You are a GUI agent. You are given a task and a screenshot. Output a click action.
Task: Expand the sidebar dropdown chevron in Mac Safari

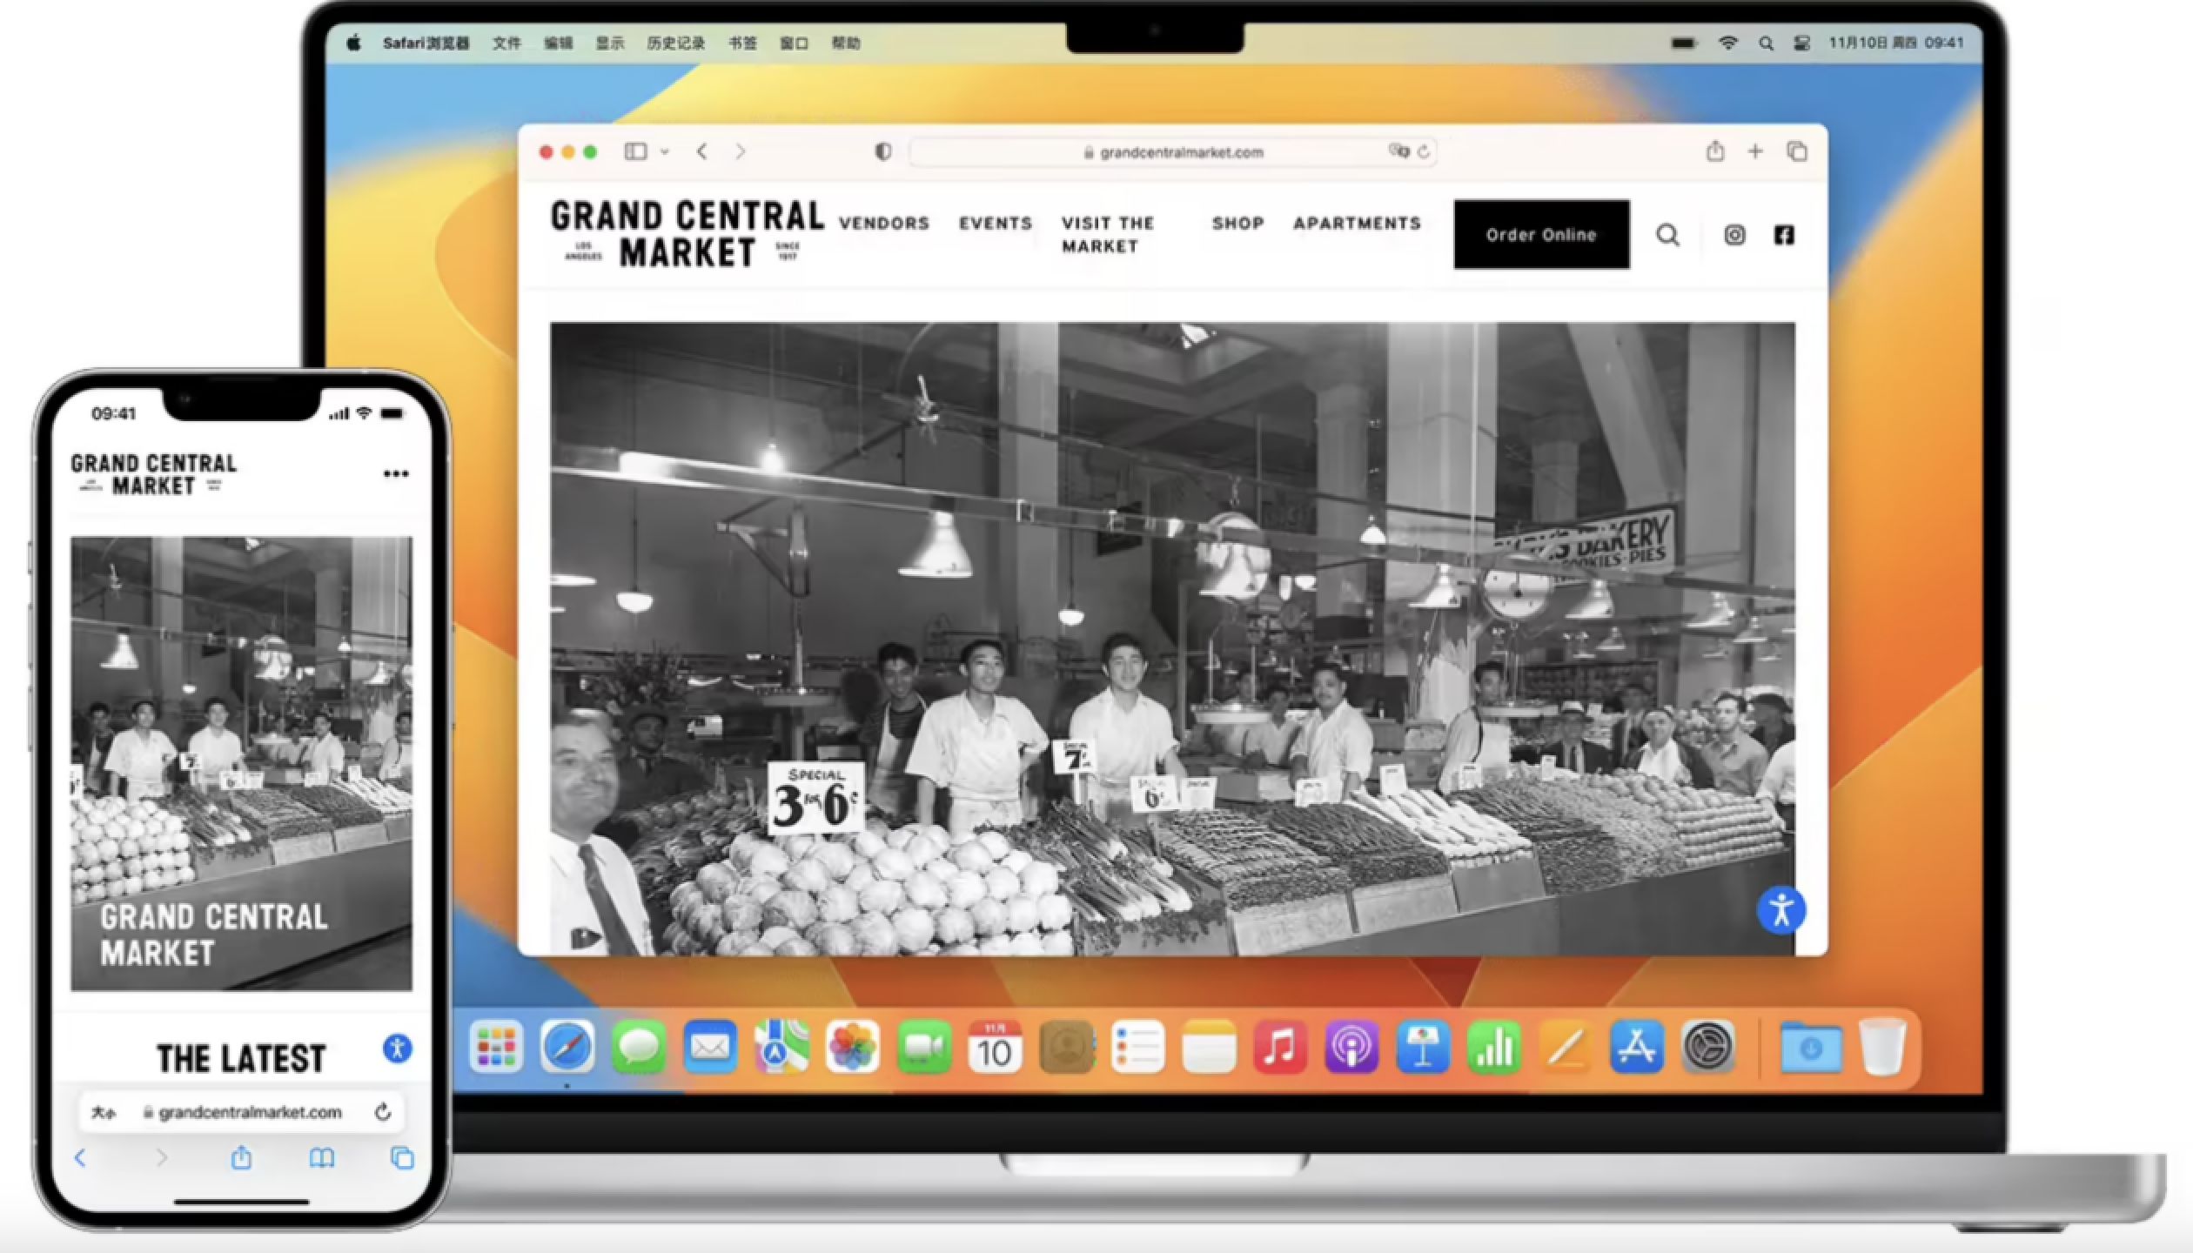click(x=665, y=151)
